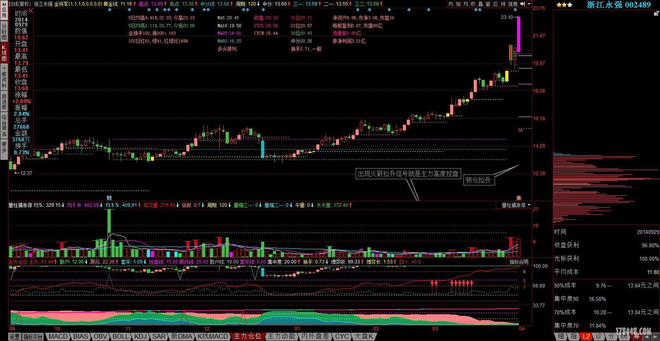Switch to the KDJ indicator tab
660x341 pixels.
[141, 337]
